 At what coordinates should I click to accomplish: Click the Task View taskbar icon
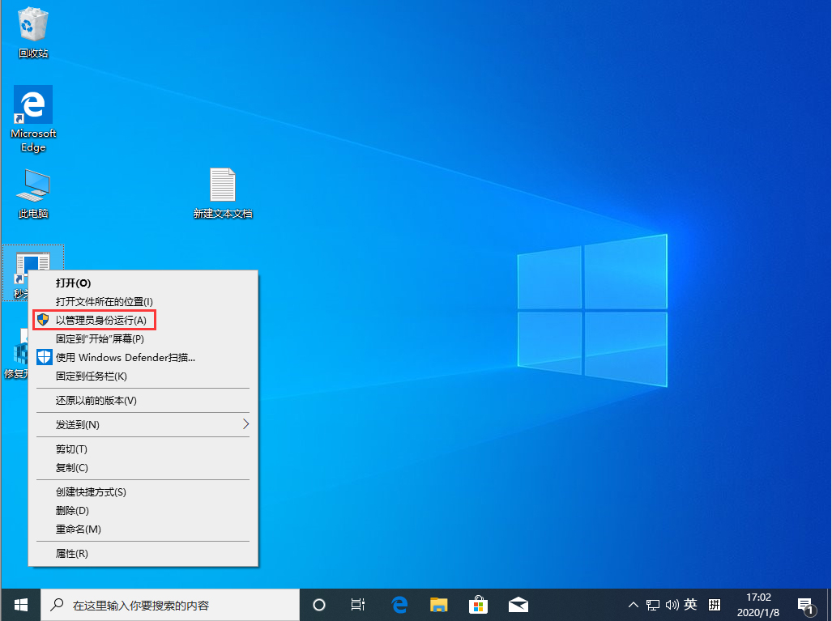[x=358, y=604]
